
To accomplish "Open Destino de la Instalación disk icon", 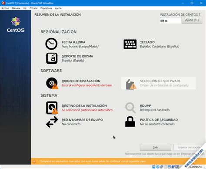I will [52, 108].
